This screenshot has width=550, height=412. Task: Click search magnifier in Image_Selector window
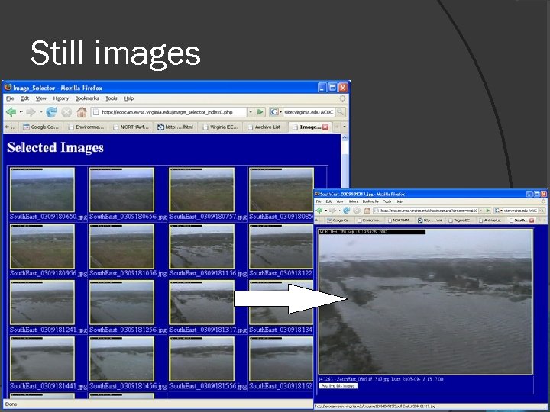click(340, 112)
